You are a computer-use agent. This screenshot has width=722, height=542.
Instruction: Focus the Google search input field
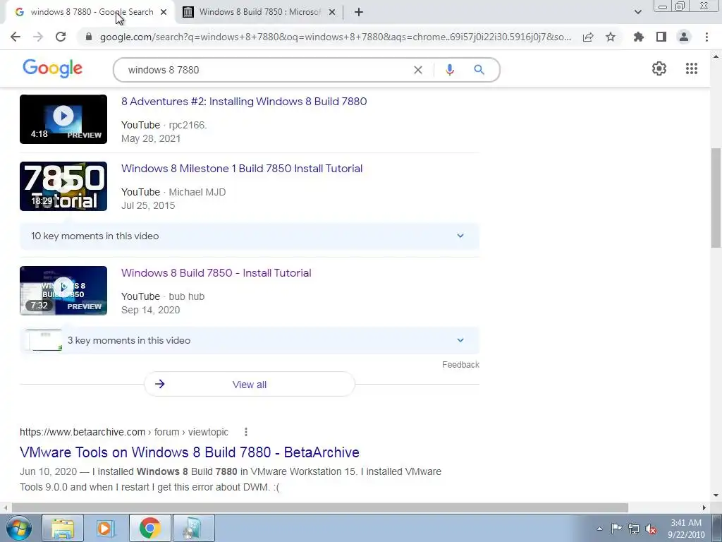tap(267, 70)
